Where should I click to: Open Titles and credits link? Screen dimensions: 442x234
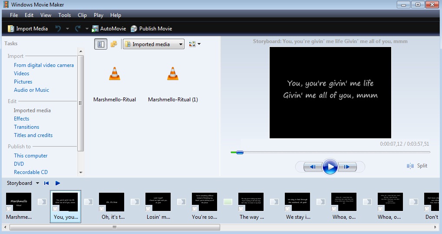[33, 135]
